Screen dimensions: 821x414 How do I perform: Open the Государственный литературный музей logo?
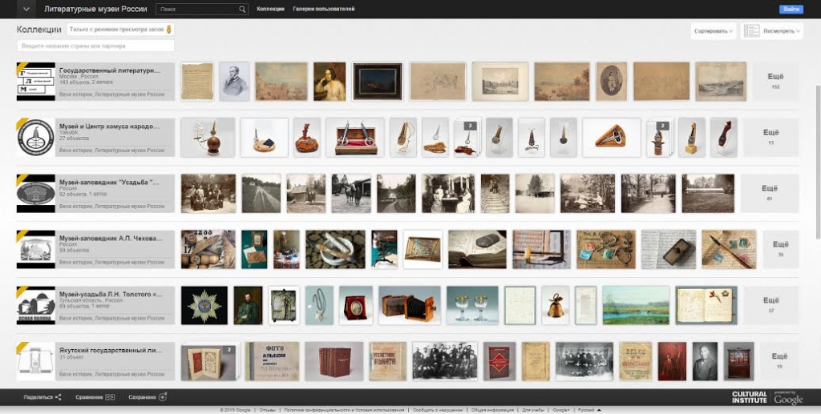click(x=35, y=82)
